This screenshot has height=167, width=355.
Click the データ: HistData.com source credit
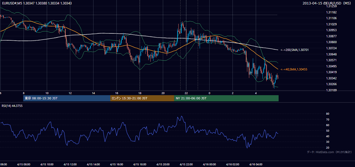tap(329, 152)
